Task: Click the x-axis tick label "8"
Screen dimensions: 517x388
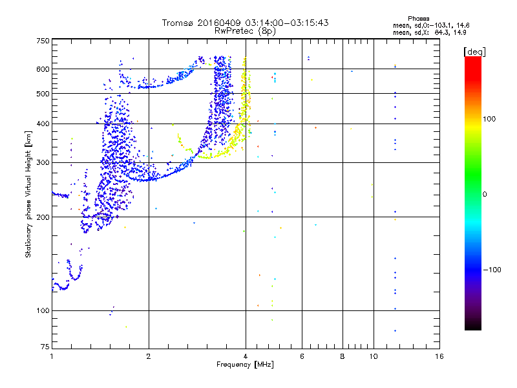Action: 343,356
